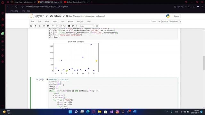205x115 pixels.
Task: Open browser downloads icon
Action: click(194, 7)
